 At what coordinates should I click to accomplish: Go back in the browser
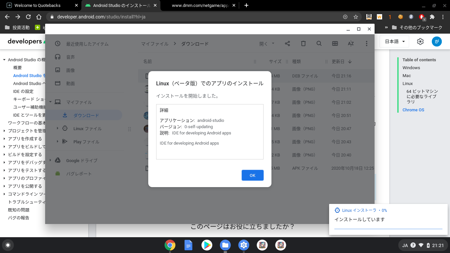point(7,17)
